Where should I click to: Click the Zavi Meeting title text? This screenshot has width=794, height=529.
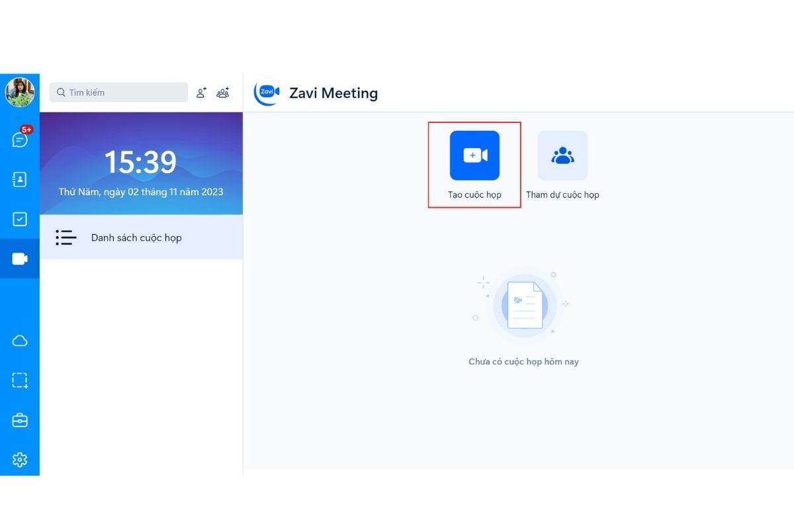tap(333, 93)
